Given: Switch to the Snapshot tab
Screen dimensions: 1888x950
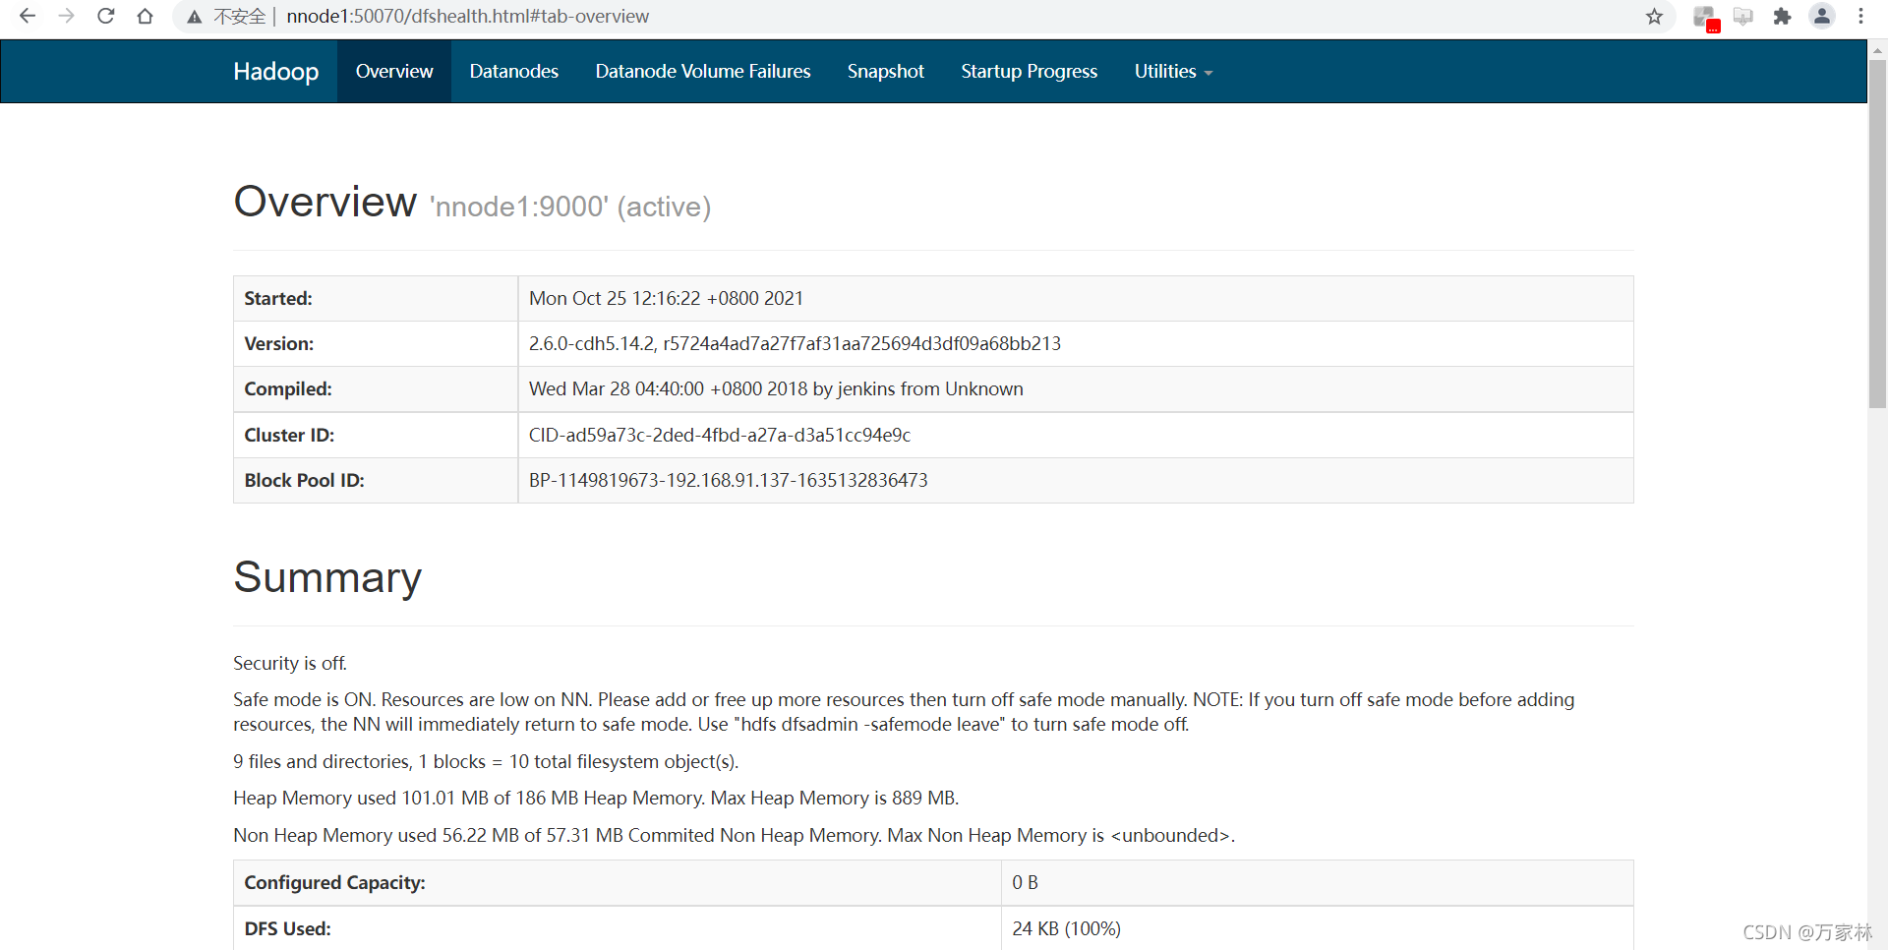Looking at the screenshot, I should coord(886,72).
